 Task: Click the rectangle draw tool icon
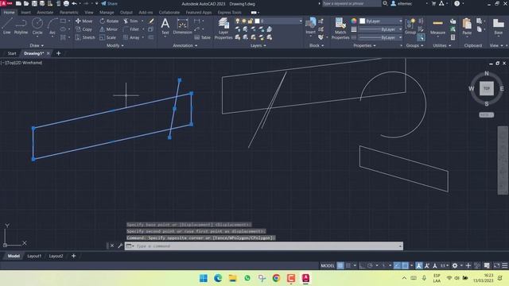(64, 21)
